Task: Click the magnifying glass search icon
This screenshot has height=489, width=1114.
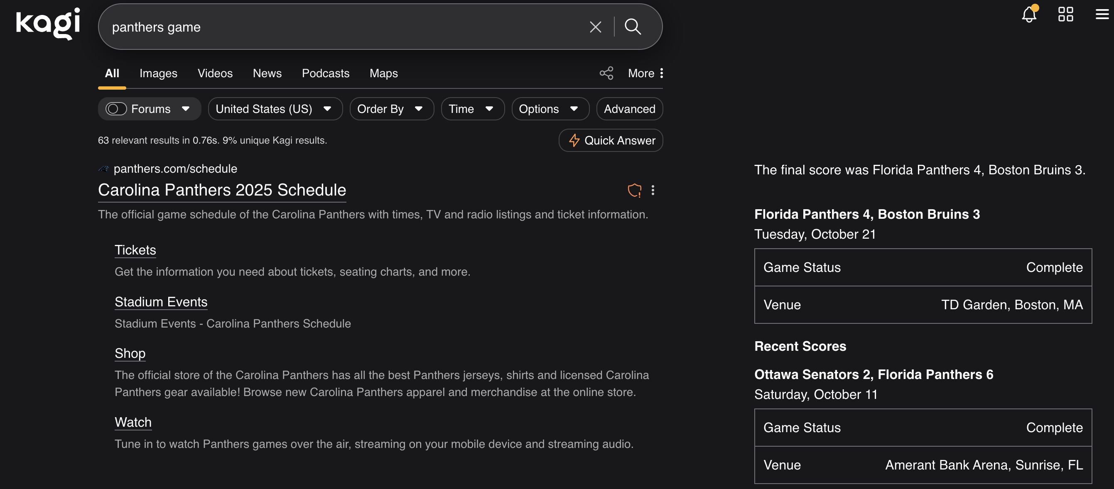Action: 632,27
